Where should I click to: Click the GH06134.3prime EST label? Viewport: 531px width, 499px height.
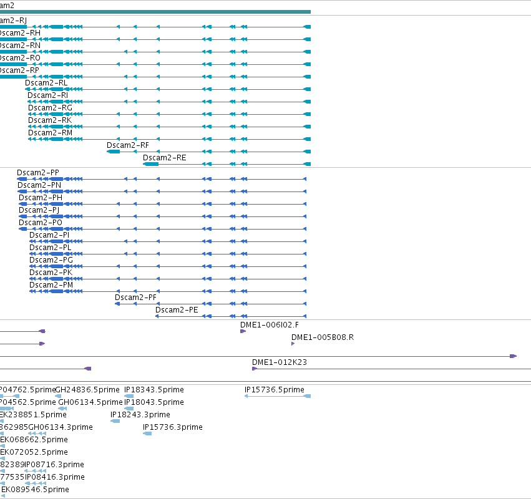(61, 428)
